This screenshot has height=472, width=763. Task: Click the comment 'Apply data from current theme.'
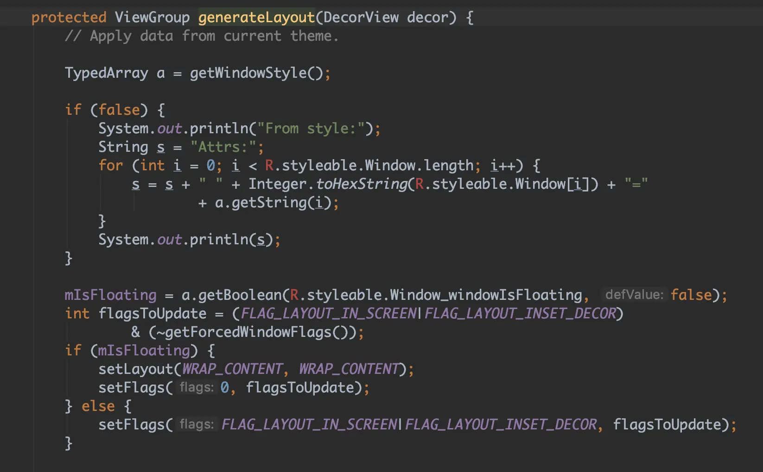(x=202, y=36)
